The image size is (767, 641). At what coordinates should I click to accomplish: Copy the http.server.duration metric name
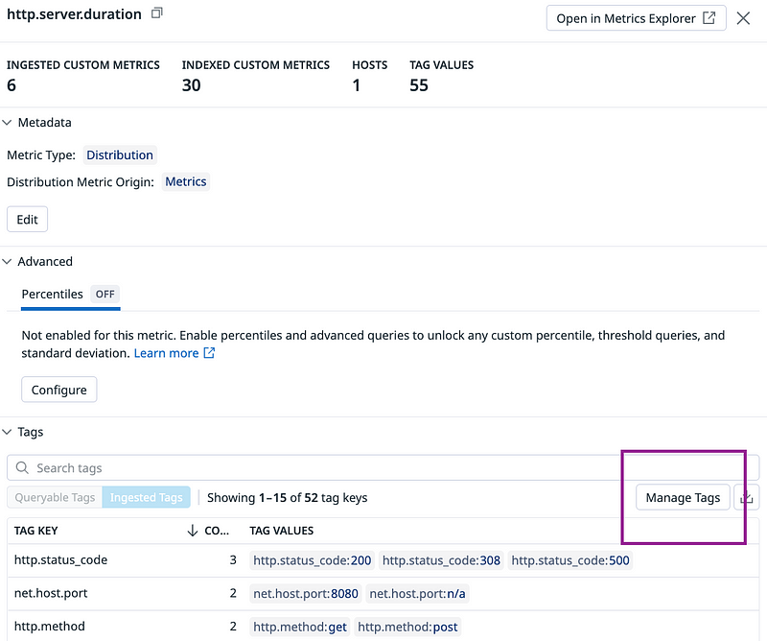pos(157,13)
